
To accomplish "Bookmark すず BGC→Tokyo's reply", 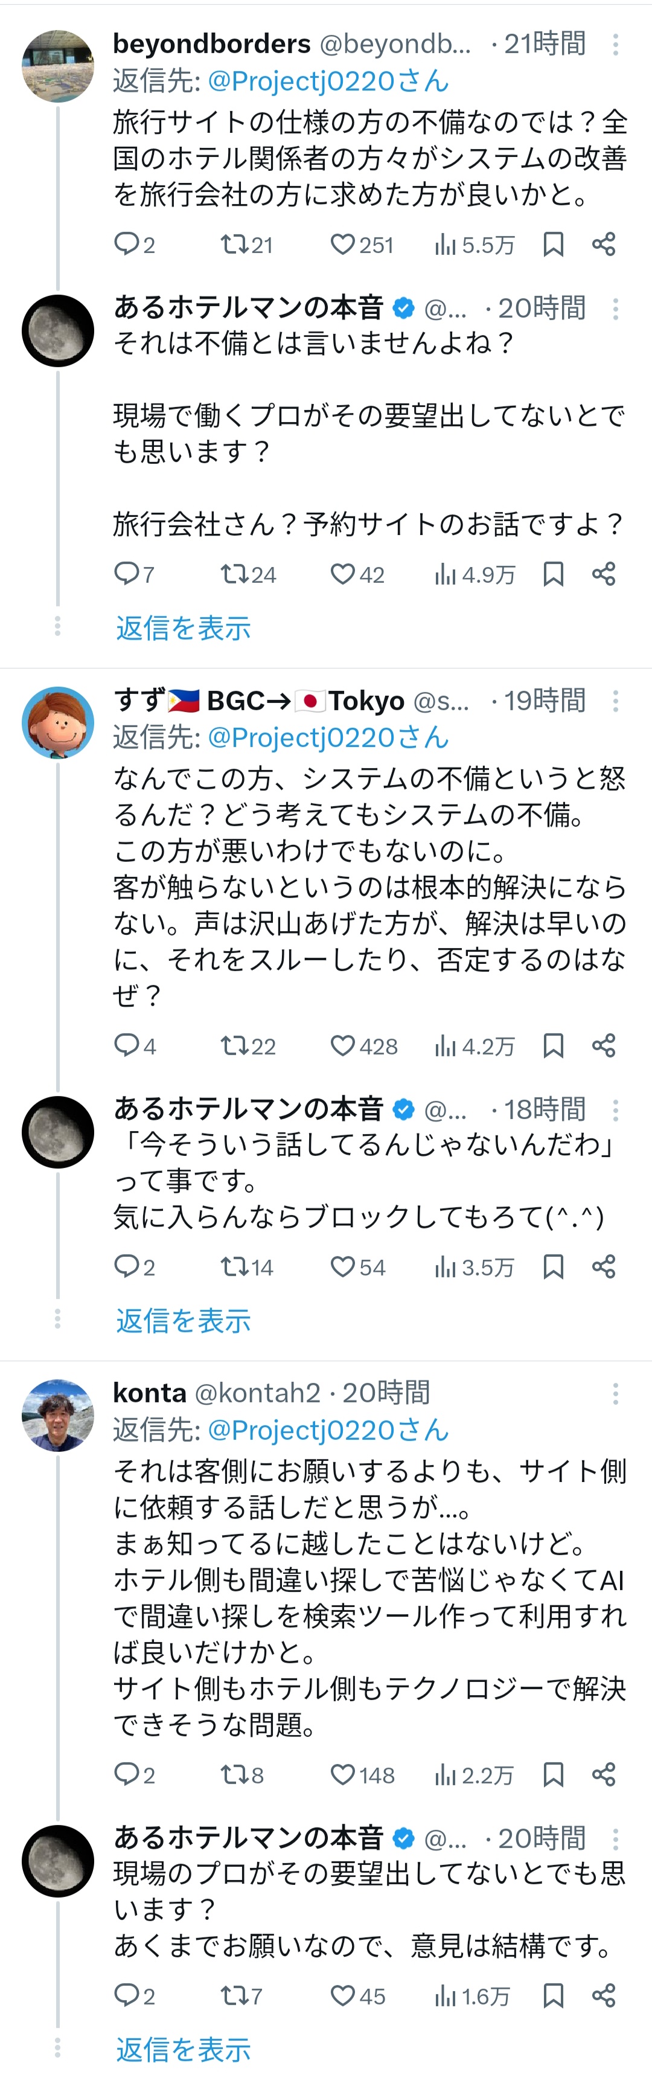I will (554, 1045).
